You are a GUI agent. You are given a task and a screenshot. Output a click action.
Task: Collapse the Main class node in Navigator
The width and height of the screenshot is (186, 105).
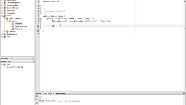[x=2, y=64]
